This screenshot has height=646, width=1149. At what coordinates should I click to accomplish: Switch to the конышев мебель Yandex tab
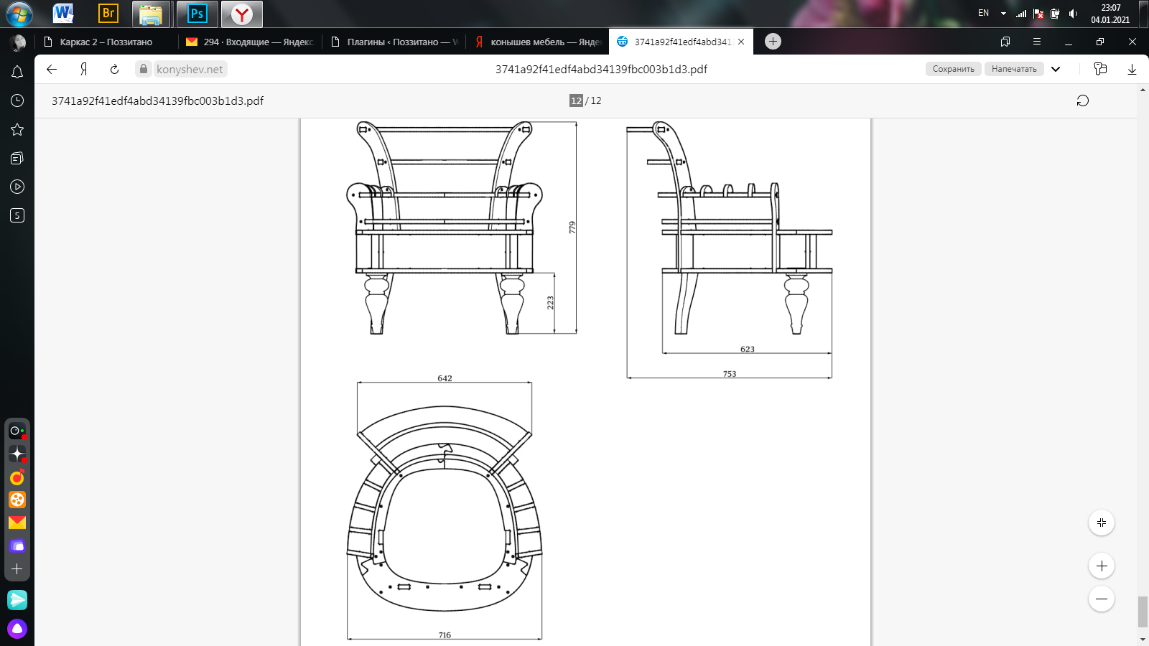point(537,42)
